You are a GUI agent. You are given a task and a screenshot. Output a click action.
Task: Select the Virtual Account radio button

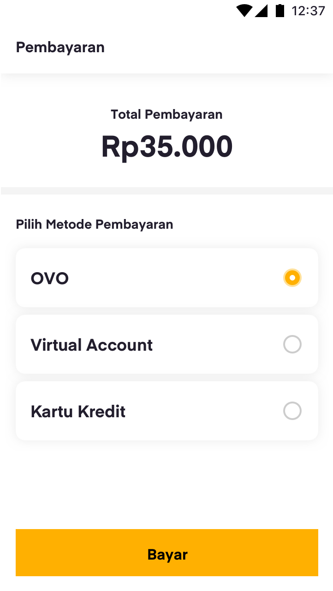point(292,344)
